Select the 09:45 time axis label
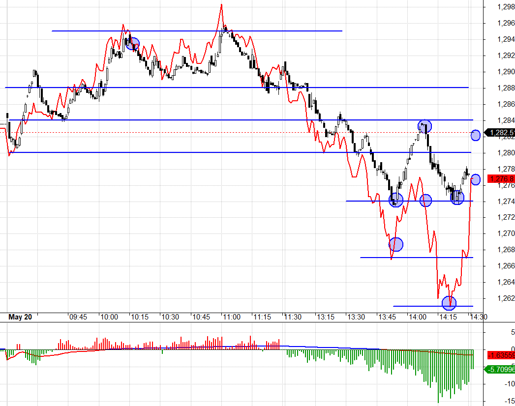Image resolution: width=515 pixels, height=406 pixels. pyautogui.click(x=78, y=317)
